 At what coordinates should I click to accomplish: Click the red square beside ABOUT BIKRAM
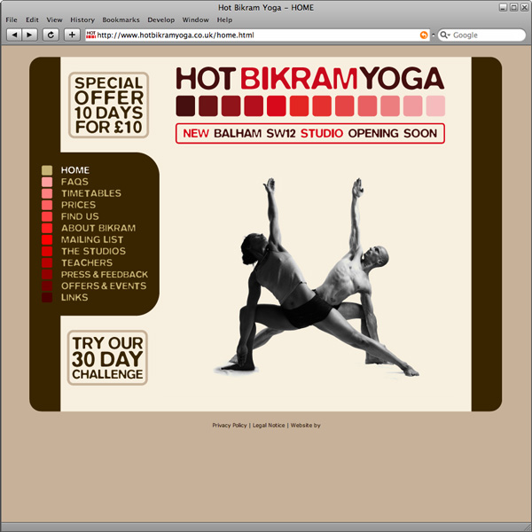point(47,228)
